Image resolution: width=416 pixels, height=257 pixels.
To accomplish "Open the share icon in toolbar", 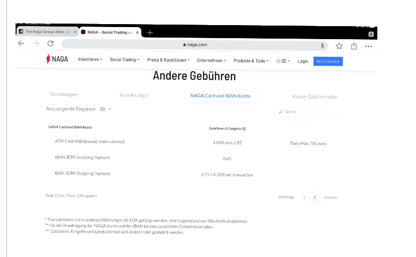I will (354, 46).
